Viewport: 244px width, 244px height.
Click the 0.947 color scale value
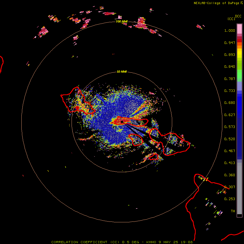pos(230,43)
